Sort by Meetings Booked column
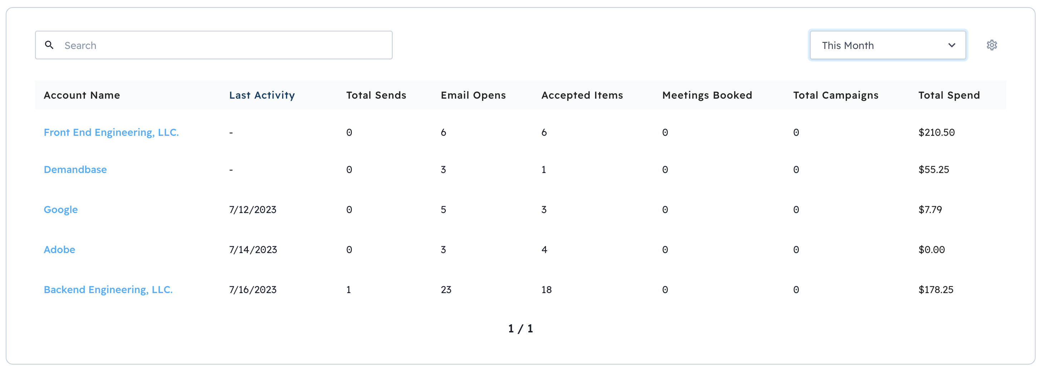Image resolution: width=1042 pixels, height=371 pixels. pos(707,95)
